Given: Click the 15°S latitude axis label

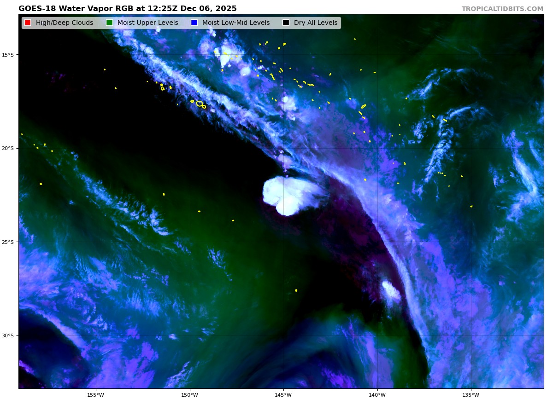Looking at the screenshot, I should 8,55.
